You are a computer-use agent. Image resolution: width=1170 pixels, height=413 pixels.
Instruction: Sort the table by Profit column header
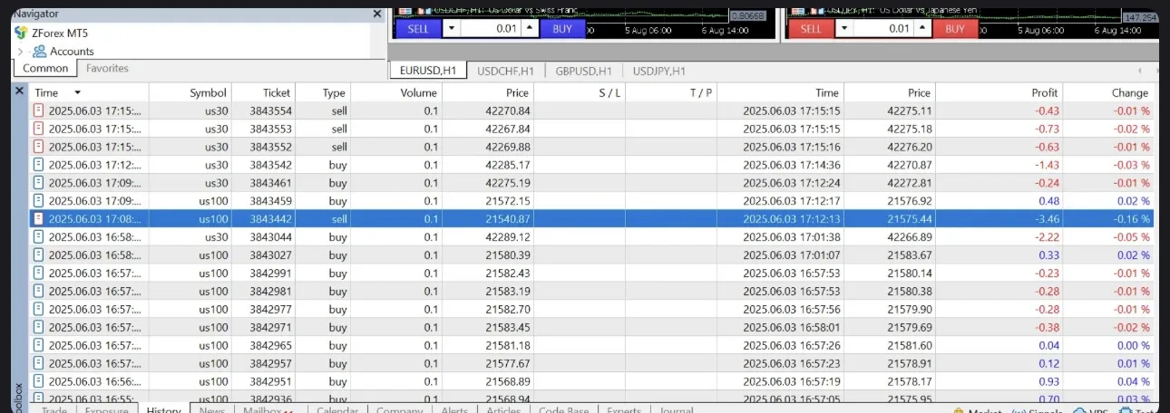pos(1044,92)
